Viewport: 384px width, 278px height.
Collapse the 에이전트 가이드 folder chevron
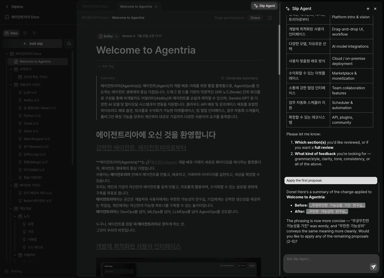point(11,185)
